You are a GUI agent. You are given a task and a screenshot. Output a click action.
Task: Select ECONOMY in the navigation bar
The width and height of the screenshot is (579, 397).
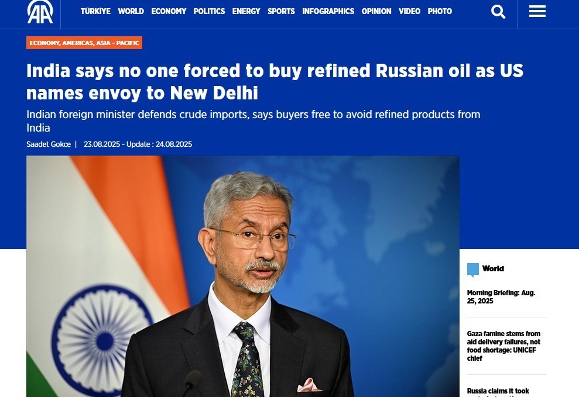pyautogui.click(x=169, y=12)
